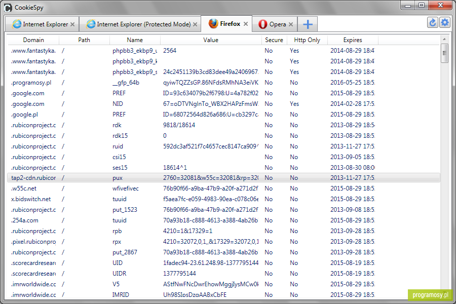
Task: Close the Opera tab
Action: pyautogui.click(x=291, y=24)
